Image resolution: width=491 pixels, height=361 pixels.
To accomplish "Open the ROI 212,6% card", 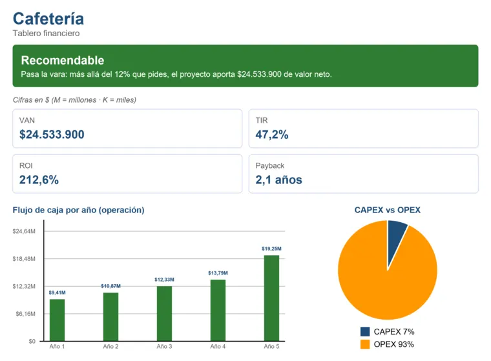I will pyautogui.click(x=127, y=174).
